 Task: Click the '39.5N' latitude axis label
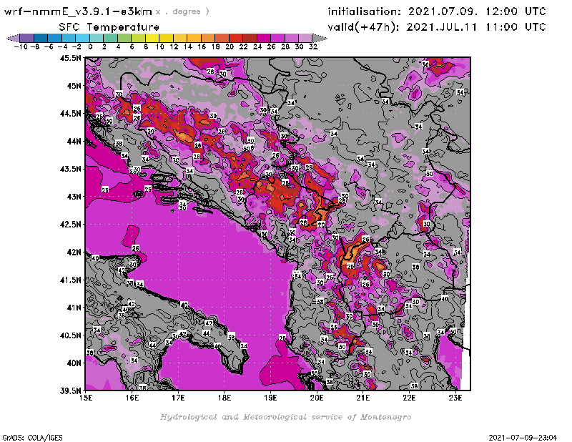70,391
